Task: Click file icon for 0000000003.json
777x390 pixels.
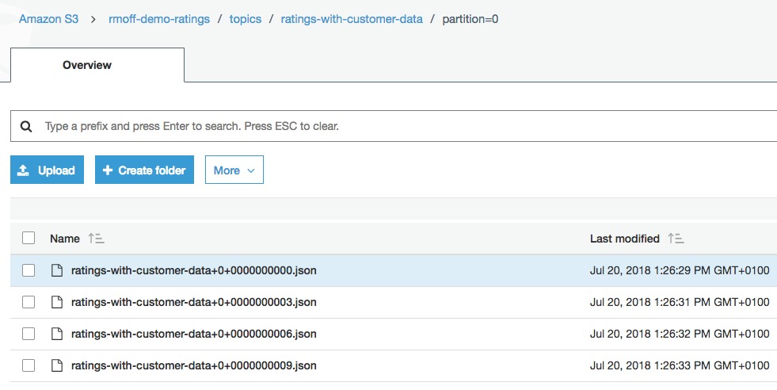Action: pos(57,302)
